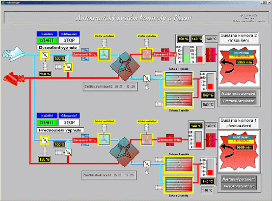Click motor above Dosoušení red exhaust fan

click(x=147, y=43)
